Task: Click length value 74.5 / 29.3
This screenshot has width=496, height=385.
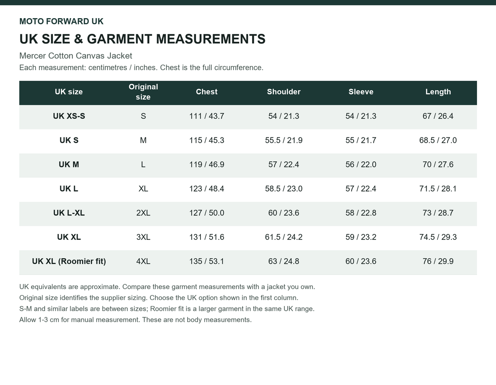Action: 438,237
